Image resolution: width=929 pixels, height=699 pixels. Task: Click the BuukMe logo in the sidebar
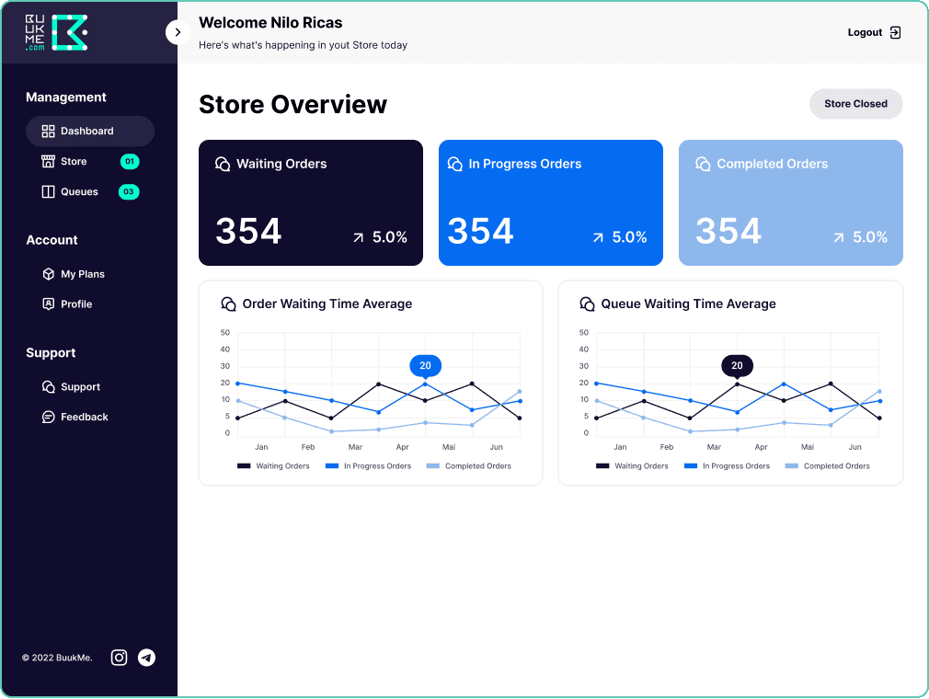pos(56,32)
